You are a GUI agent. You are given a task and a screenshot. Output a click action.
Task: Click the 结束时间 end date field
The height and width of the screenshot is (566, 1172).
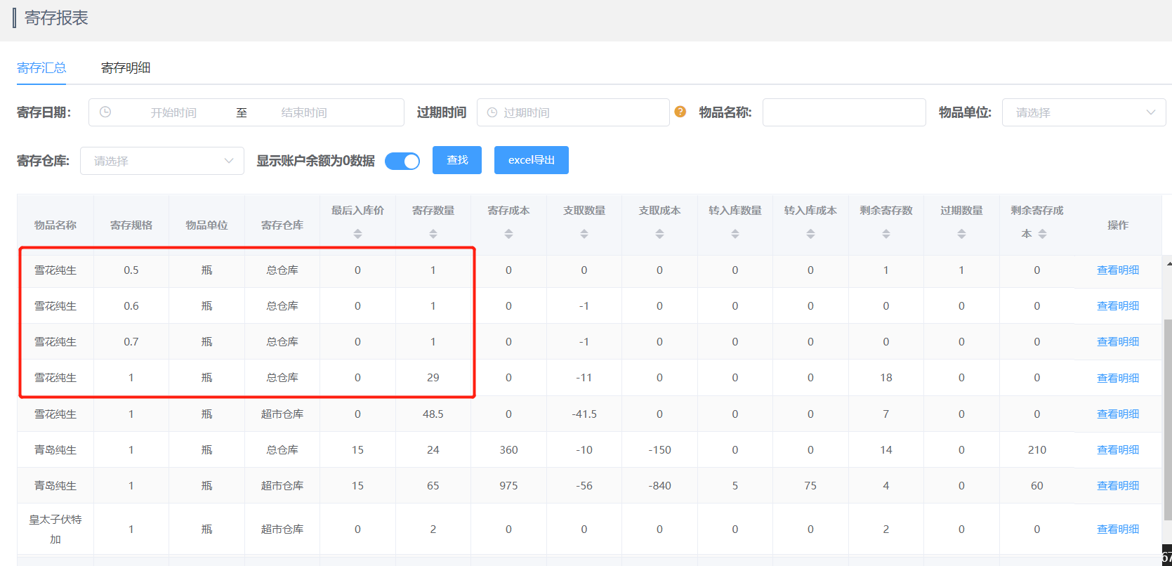[304, 112]
